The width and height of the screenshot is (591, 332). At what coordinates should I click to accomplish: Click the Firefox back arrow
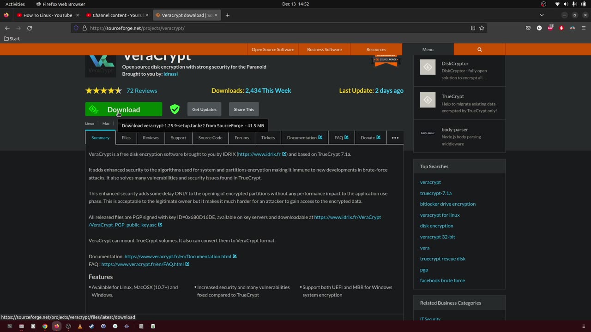pyautogui.click(x=7, y=28)
